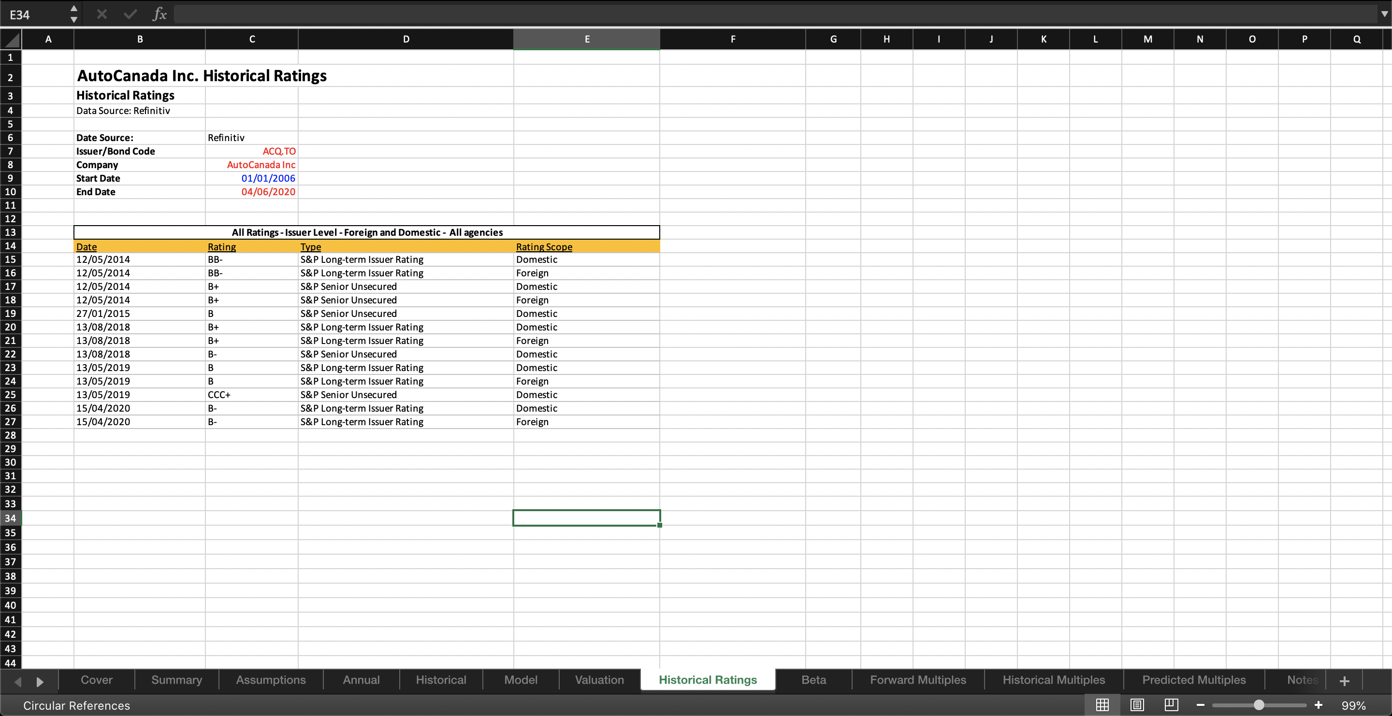Click the 'B-' rating in row 26
The width and height of the screenshot is (1392, 716).
click(x=252, y=408)
